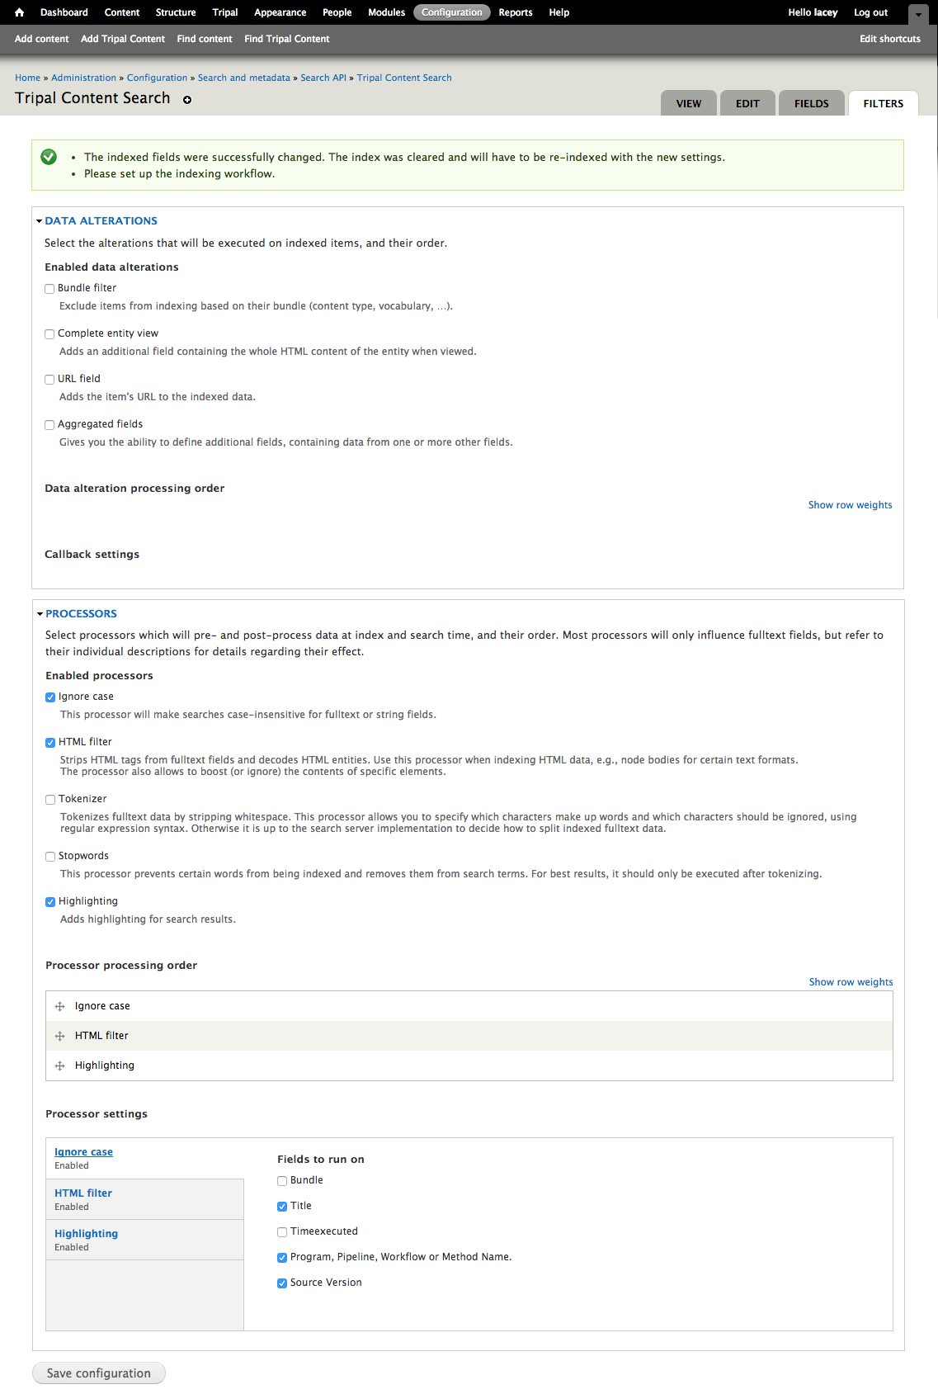Viewport: 938px width, 1394px height.
Task: Open the Modules menu item
Action: pos(386,12)
